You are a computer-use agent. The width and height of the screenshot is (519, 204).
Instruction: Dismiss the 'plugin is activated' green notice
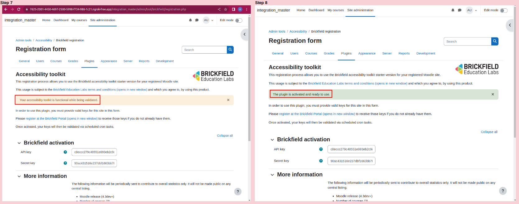pos(493,94)
